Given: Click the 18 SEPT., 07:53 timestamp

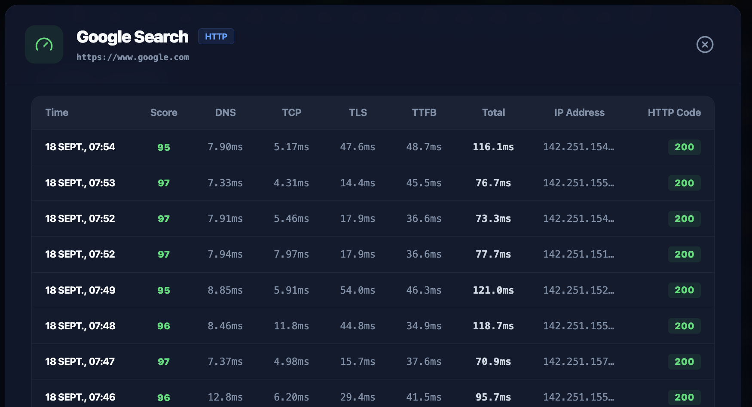Looking at the screenshot, I should pyautogui.click(x=80, y=183).
